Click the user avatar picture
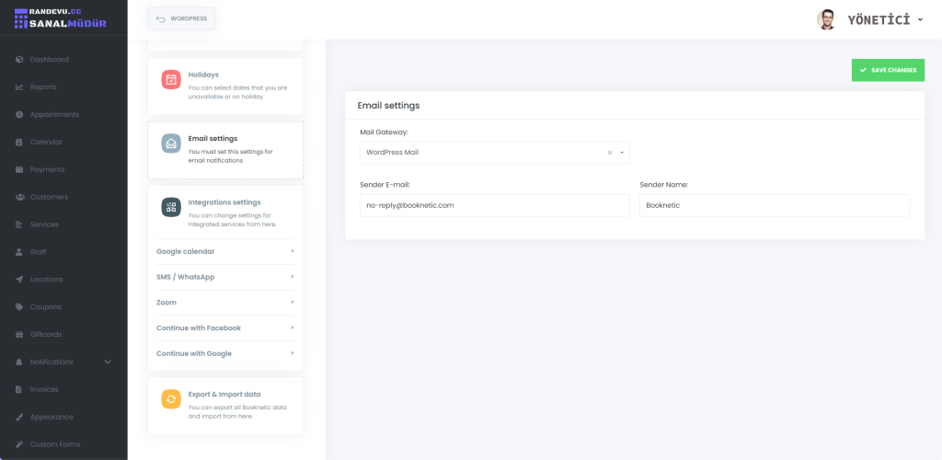This screenshot has height=460, width=942. point(827,19)
